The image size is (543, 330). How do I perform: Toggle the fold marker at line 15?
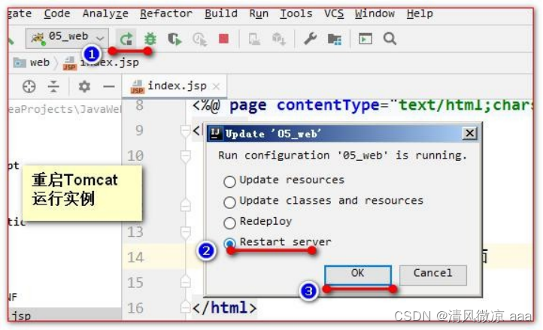(x=186, y=282)
